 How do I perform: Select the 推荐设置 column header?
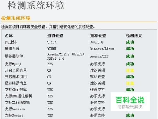(x=98, y=36)
